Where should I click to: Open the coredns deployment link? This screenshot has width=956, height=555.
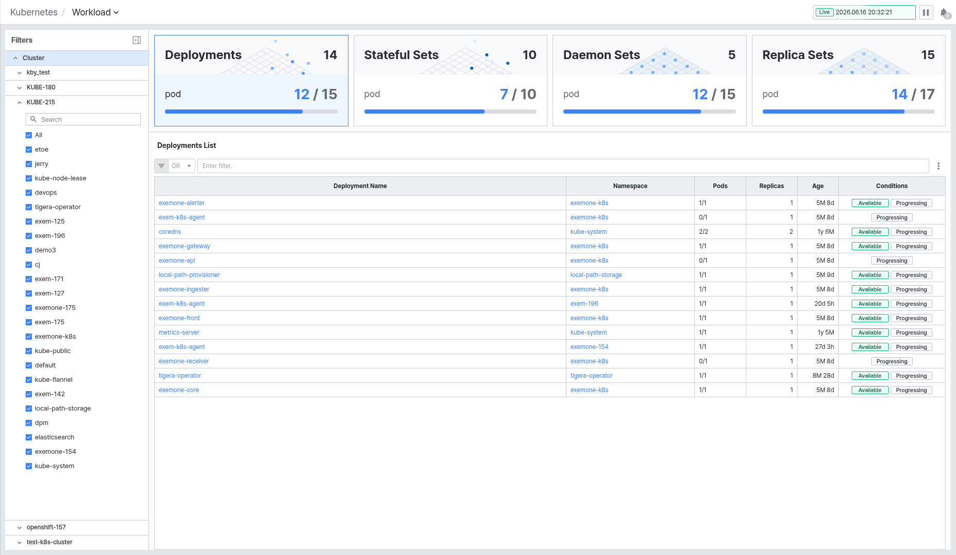point(170,232)
